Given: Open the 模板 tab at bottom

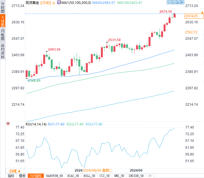Looking at the screenshot, I should (22, 176).
